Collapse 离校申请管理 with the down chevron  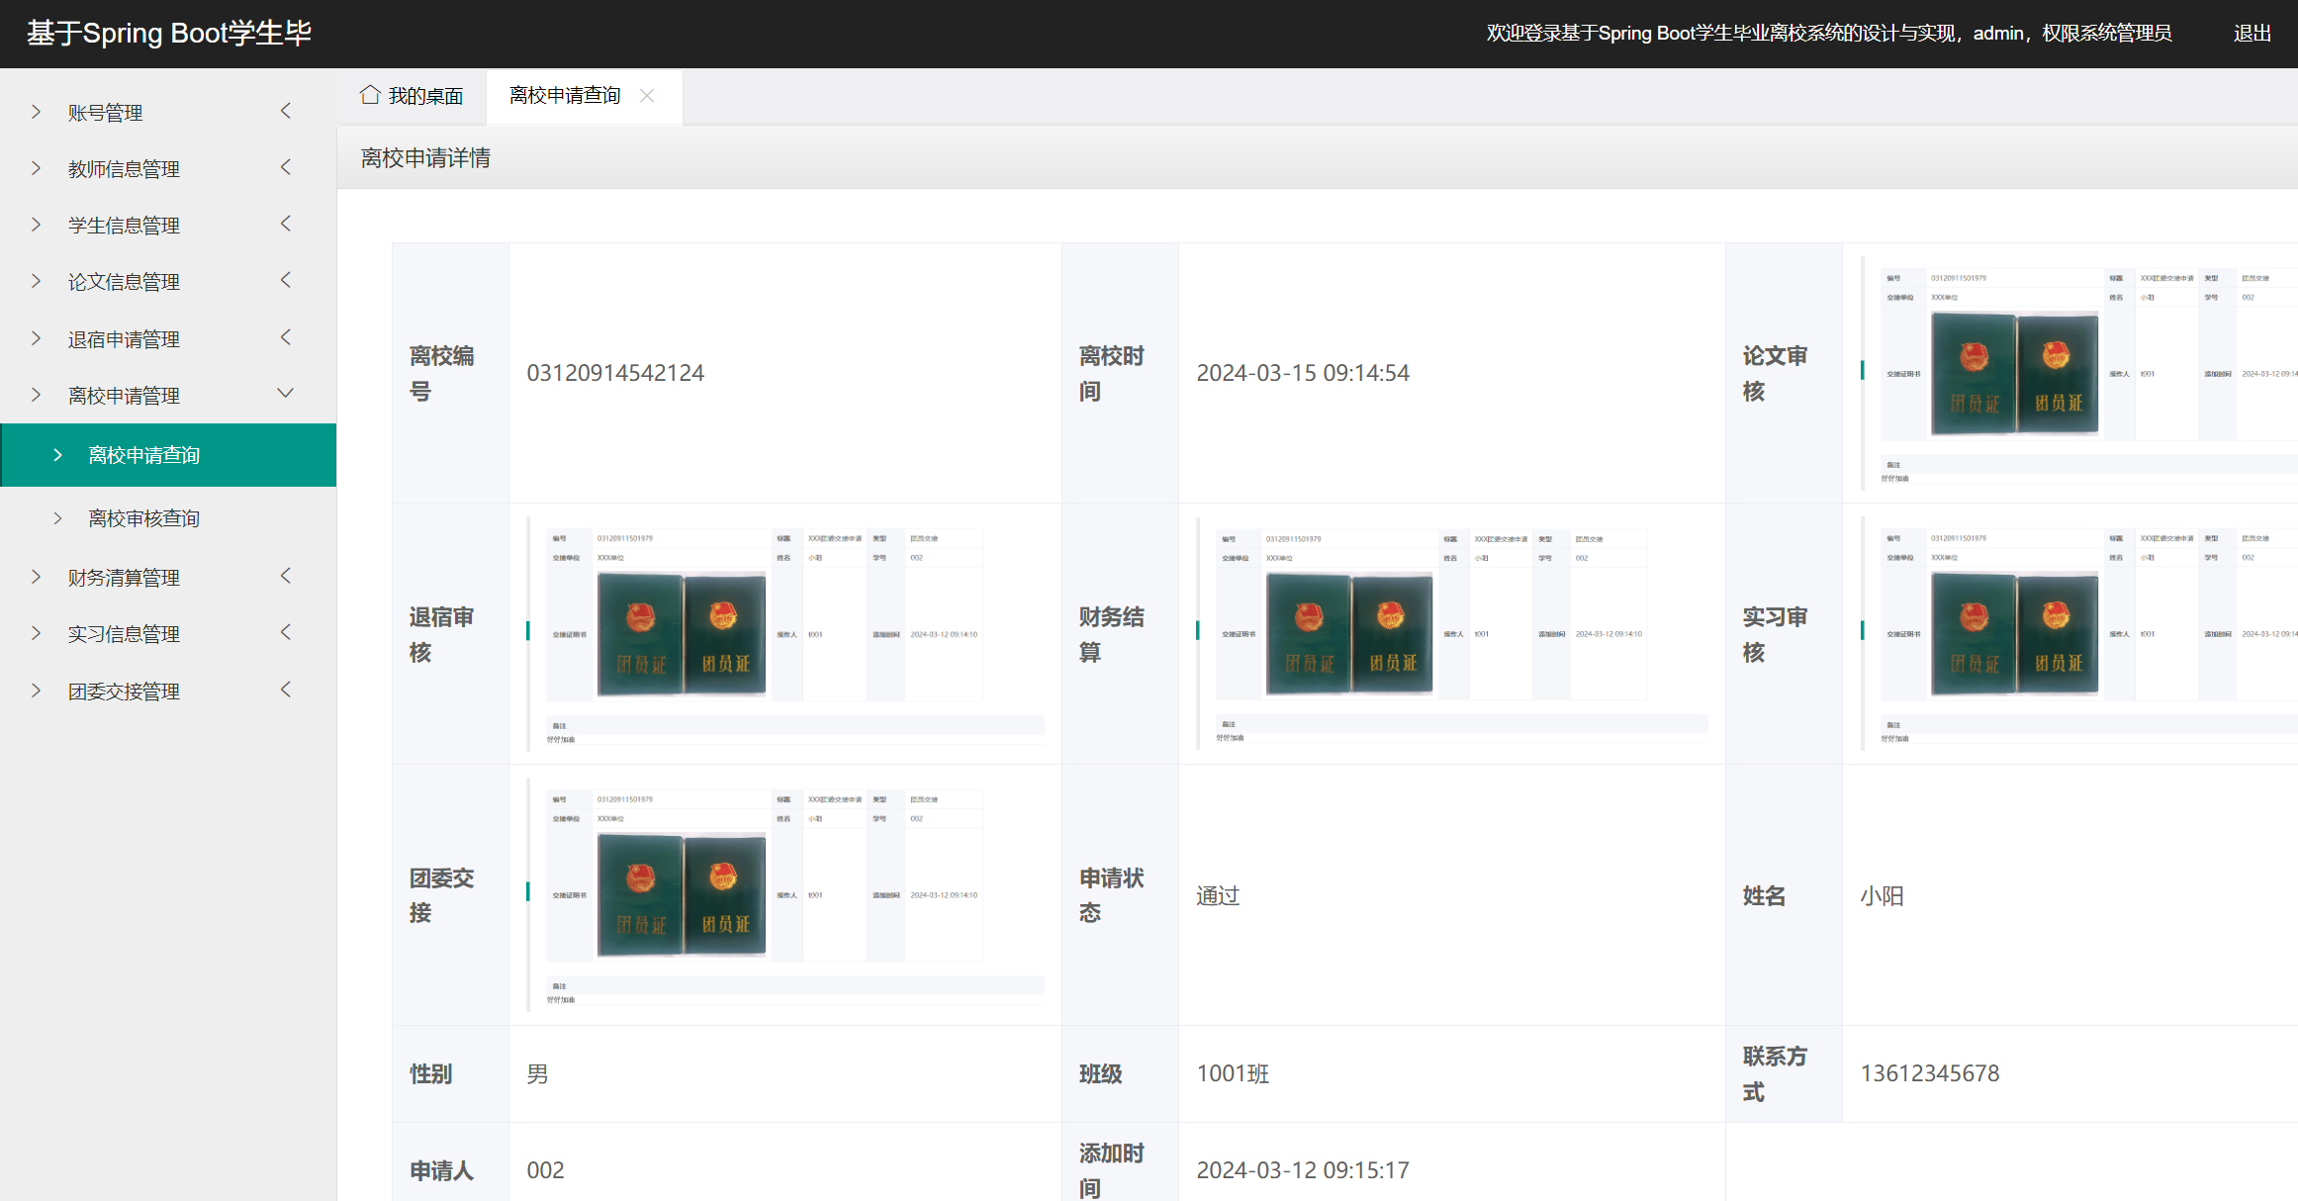[x=286, y=394]
